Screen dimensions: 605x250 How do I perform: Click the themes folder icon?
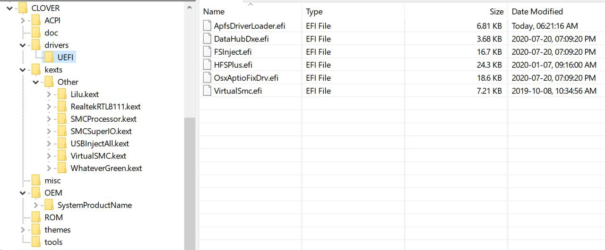pyautogui.click(x=36, y=230)
